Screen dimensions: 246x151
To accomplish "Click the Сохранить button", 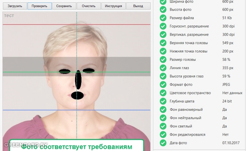I will point(64,6).
